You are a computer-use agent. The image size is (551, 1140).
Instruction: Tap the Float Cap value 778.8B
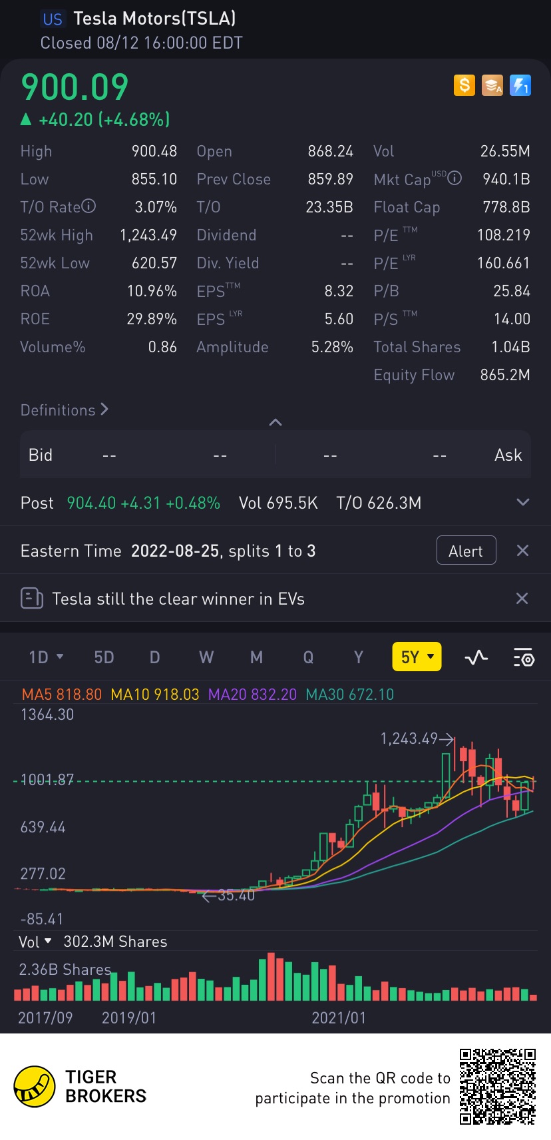506,207
